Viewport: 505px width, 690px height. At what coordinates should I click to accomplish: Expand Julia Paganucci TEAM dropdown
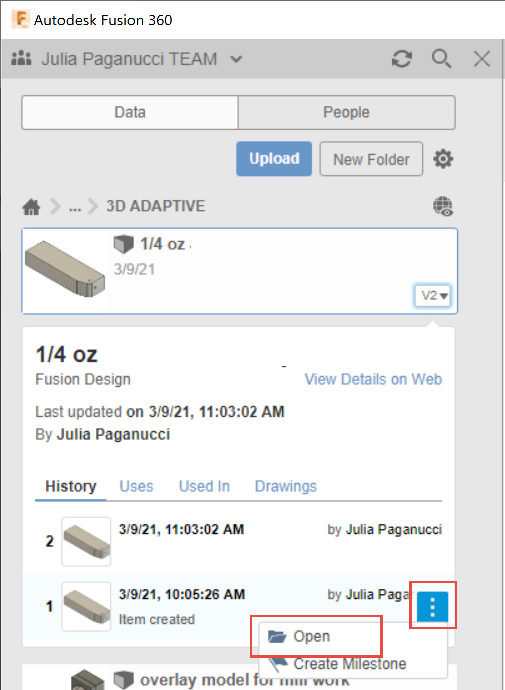coord(236,59)
